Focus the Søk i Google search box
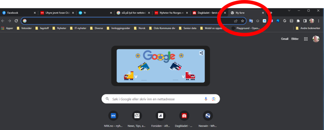Viewport: 324px width, 130px height. 160,99
